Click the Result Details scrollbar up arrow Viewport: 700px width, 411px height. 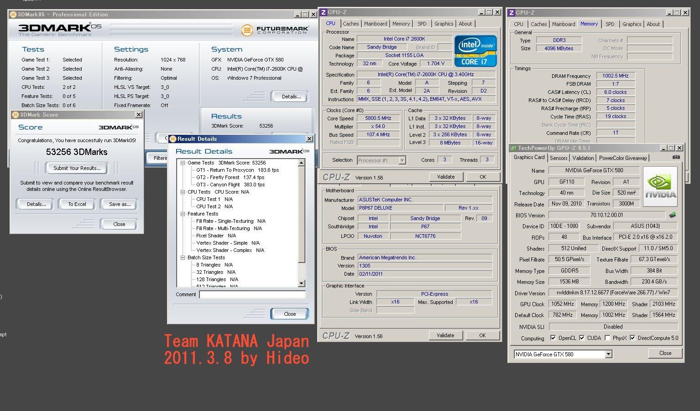click(301, 163)
